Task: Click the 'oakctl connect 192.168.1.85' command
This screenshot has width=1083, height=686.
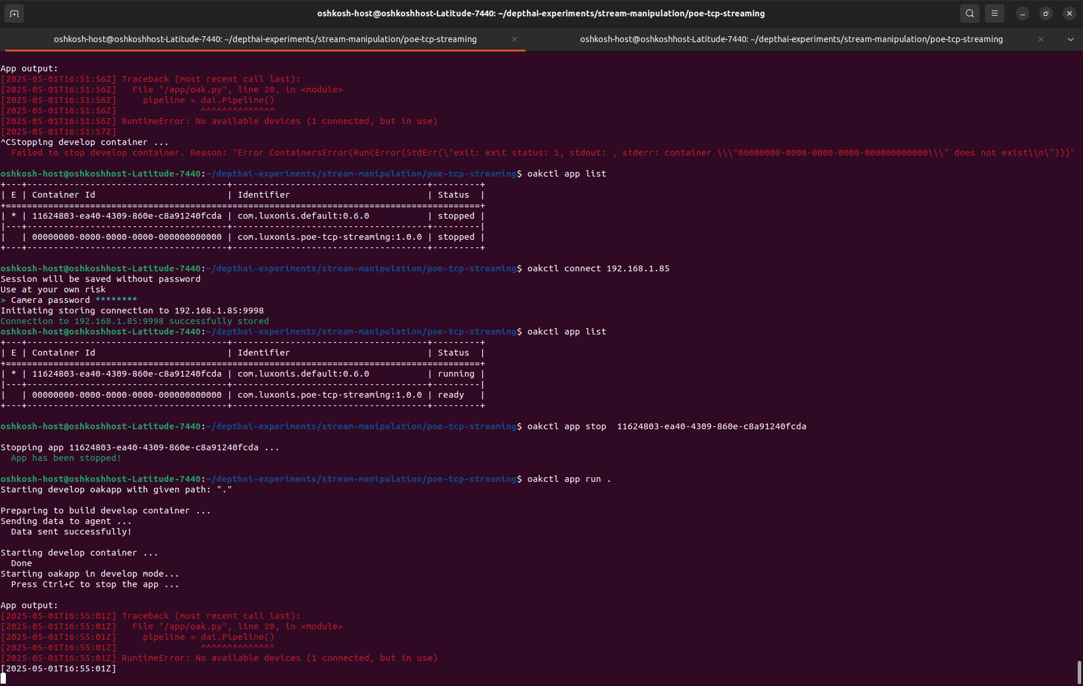Action: 598,268
